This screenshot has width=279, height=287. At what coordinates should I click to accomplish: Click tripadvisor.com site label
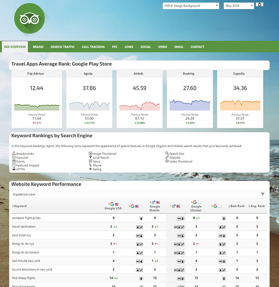pos(24,194)
